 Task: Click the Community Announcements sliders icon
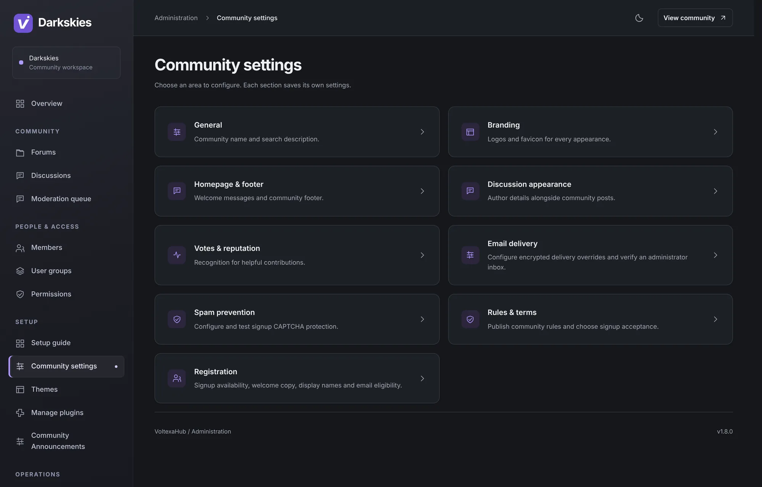20,441
